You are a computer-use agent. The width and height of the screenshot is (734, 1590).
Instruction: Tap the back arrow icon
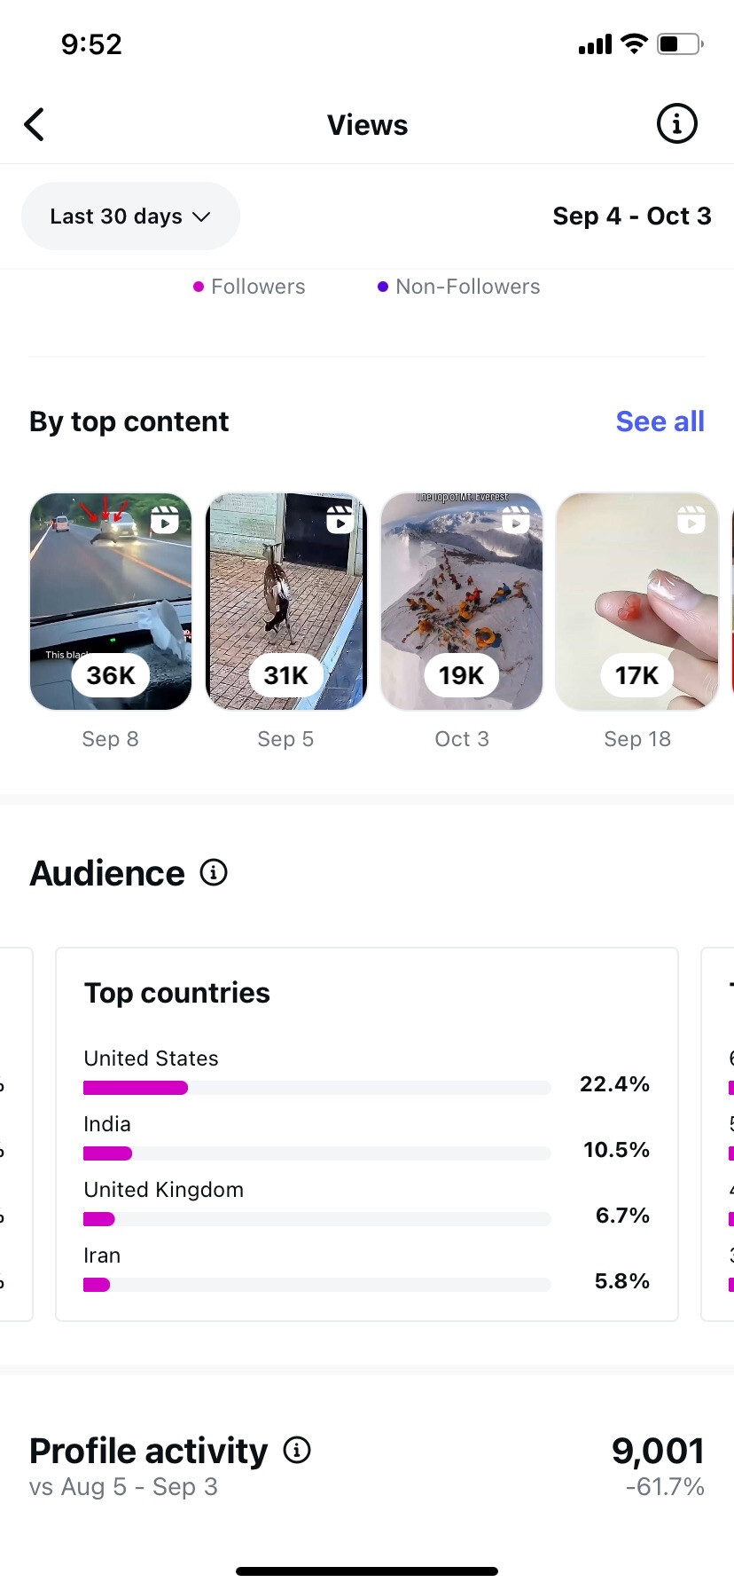35,125
